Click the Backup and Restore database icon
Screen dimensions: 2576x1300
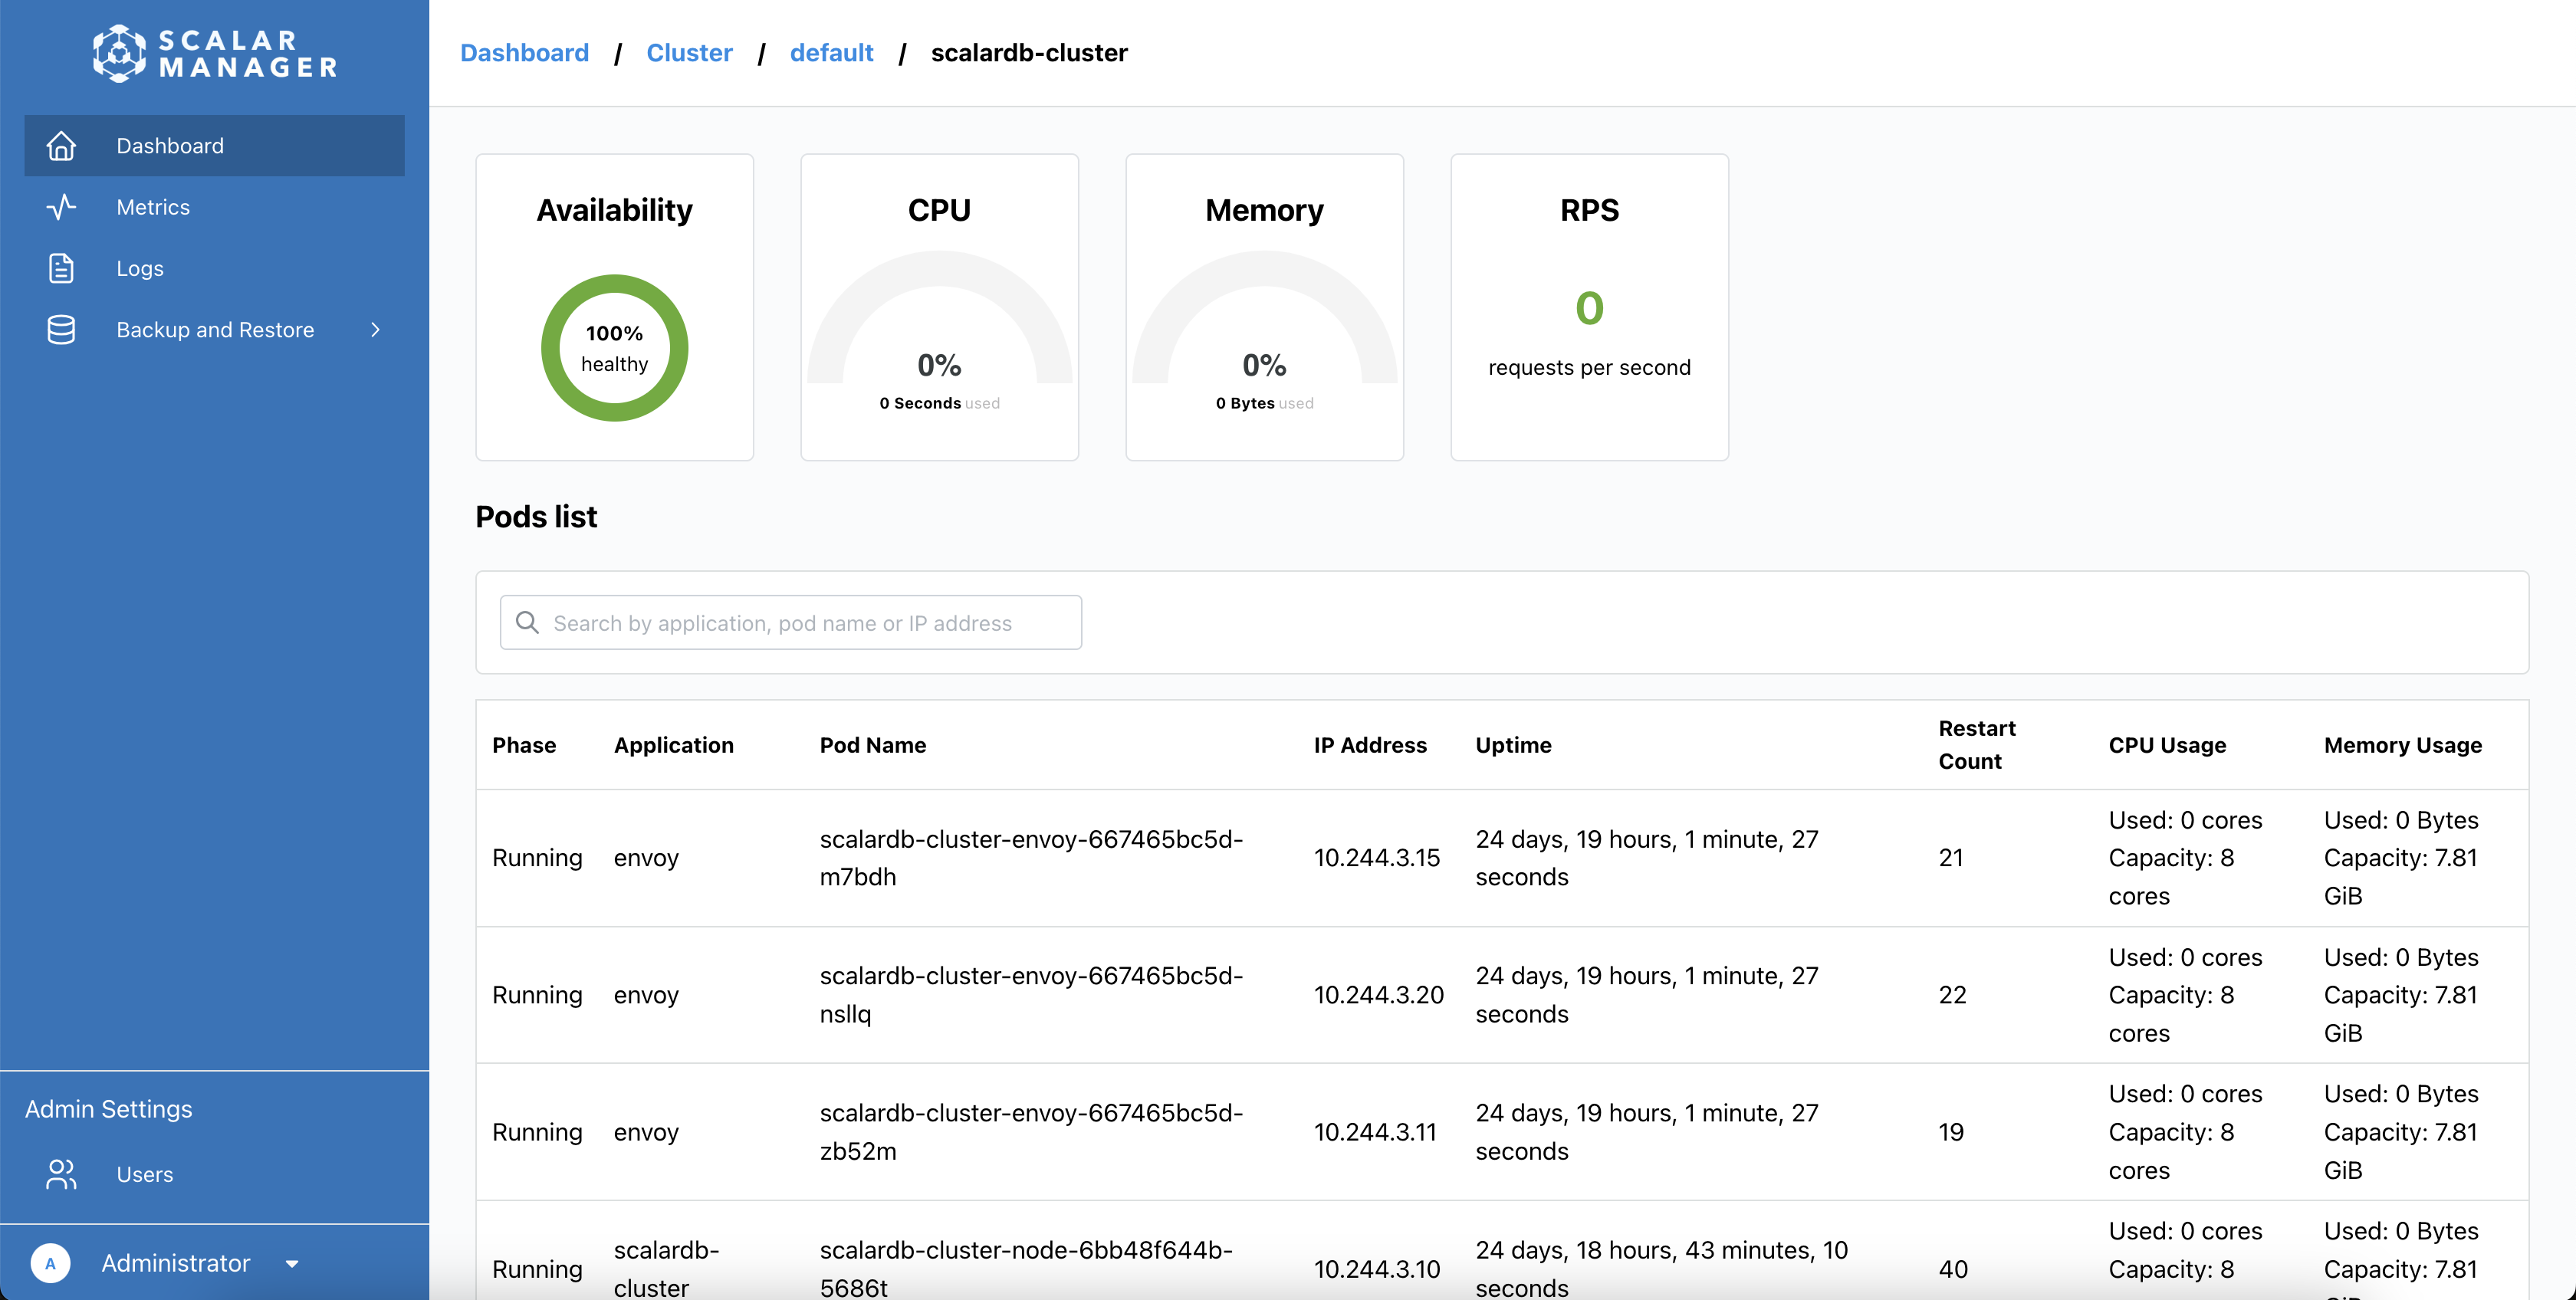[61, 330]
